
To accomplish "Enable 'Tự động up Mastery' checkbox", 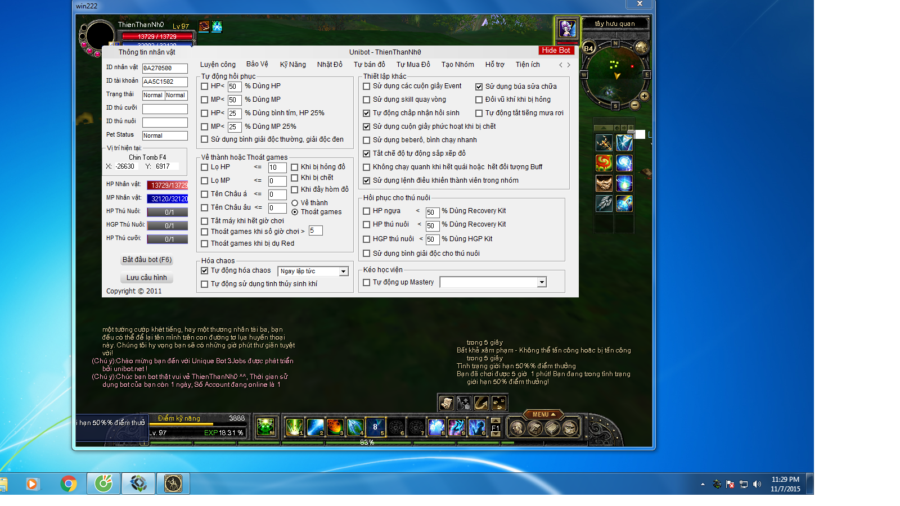I will (x=367, y=283).
